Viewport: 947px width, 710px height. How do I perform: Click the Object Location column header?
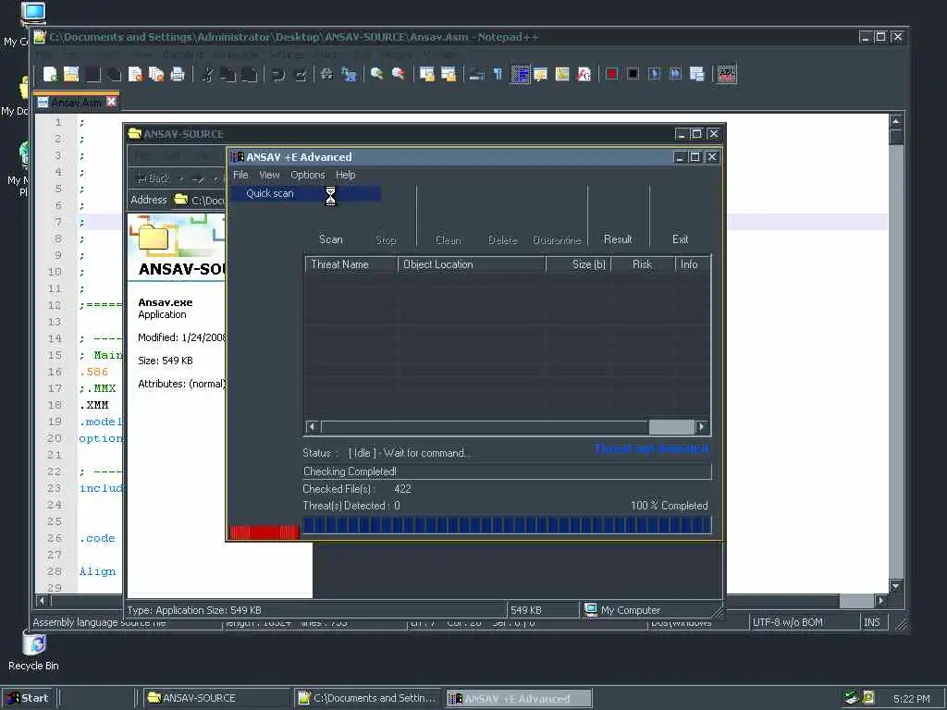pyautogui.click(x=472, y=264)
